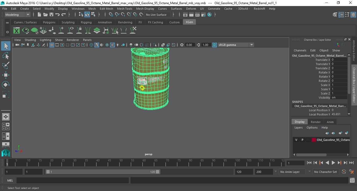Open the Channels menu in Channel Box
357x191 pixels.
pyautogui.click(x=300, y=50)
